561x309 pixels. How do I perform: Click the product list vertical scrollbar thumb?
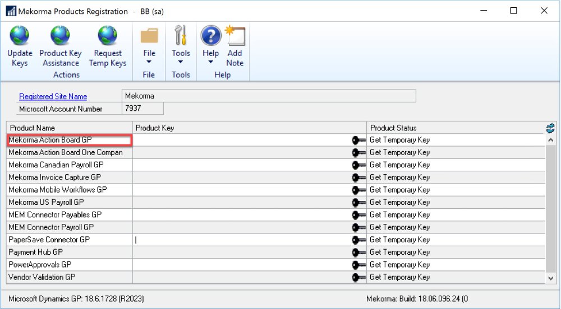(x=550, y=209)
